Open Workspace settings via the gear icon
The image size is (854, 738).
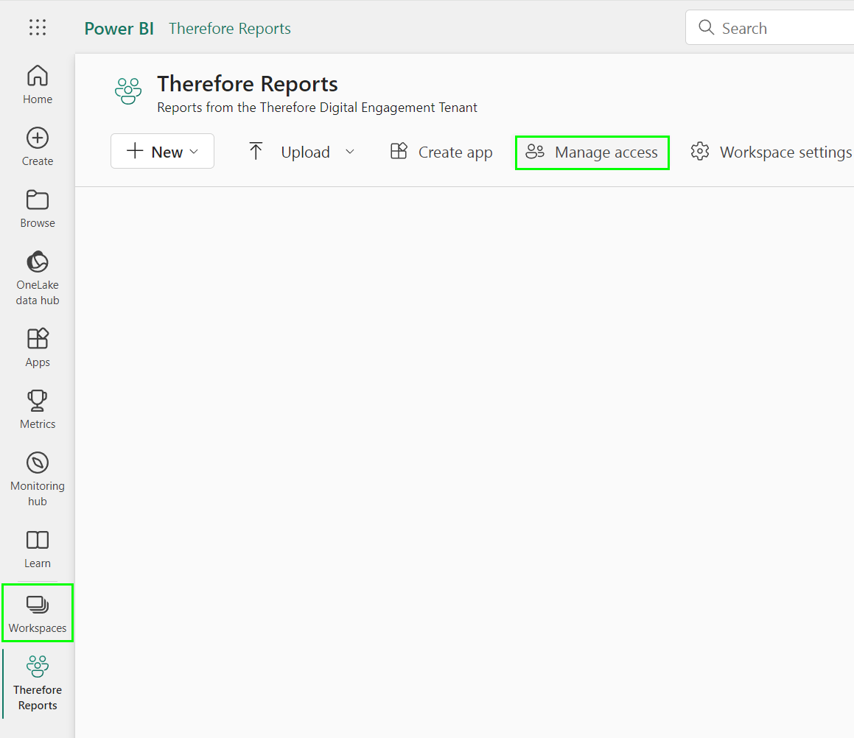pos(699,152)
